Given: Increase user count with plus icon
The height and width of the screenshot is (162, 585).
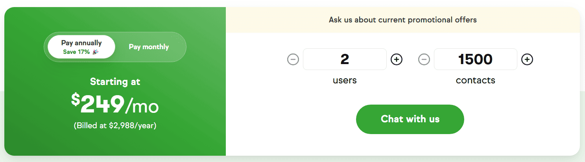Looking at the screenshot, I should [x=397, y=59].
